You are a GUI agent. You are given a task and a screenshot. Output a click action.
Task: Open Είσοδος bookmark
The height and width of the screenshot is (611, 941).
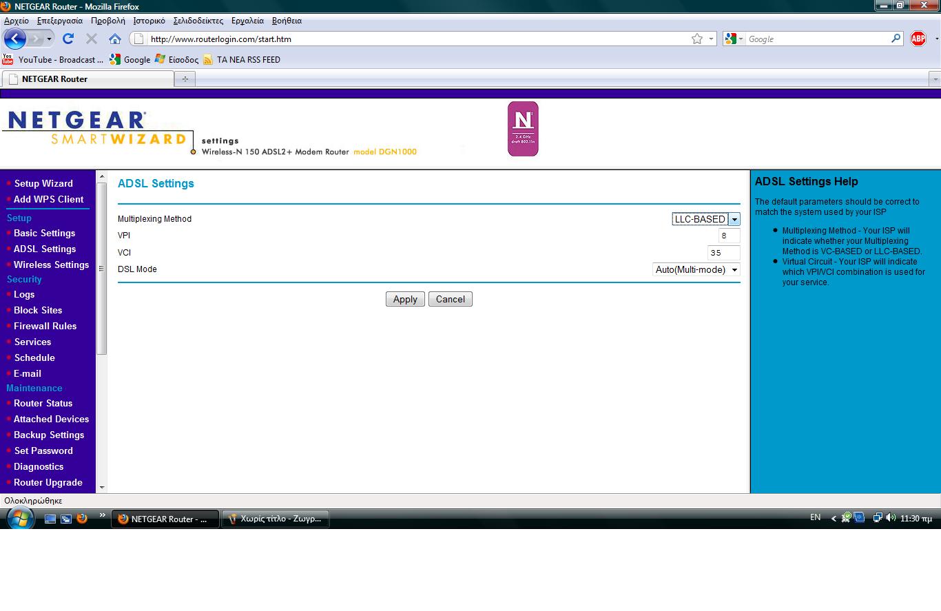(176, 60)
